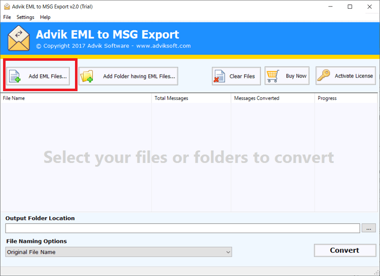Click the Clear Files button
Image resolution: width=380 pixels, height=276 pixels.
[x=236, y=76]
